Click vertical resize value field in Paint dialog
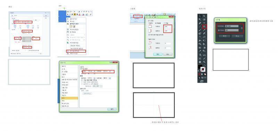278x131 pixels. 167,31
